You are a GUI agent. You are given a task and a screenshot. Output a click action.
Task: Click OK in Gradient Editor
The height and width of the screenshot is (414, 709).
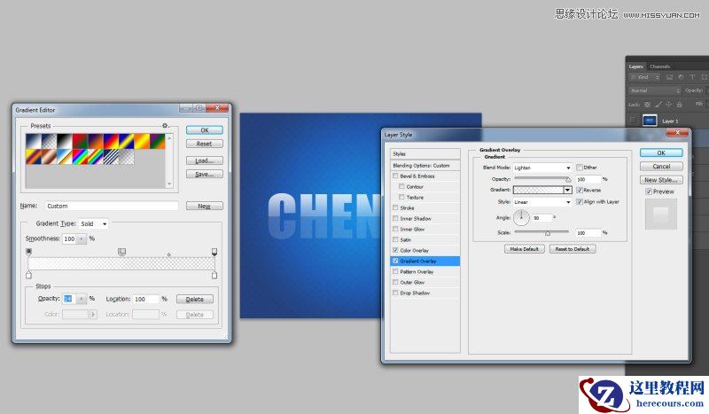click(205, 129)
